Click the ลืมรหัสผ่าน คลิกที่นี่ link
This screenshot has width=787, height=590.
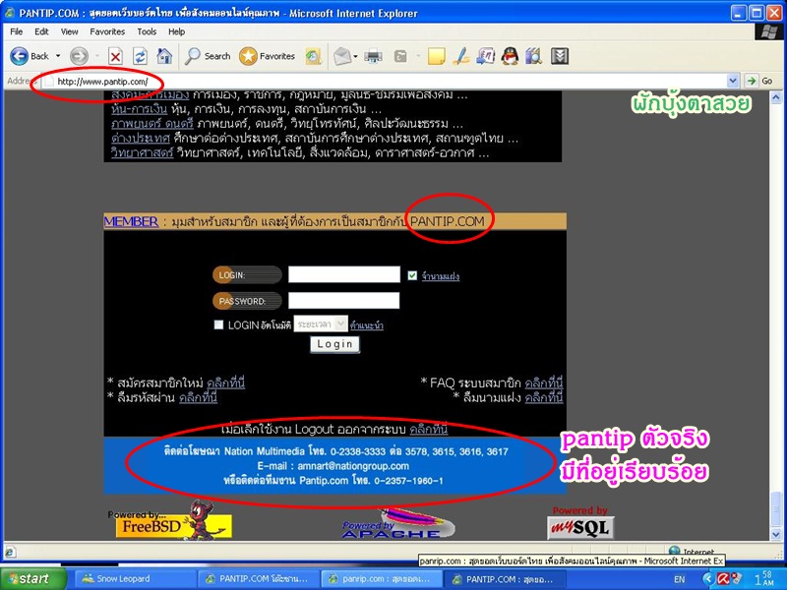pyautogui.click(x=198, y=398)
